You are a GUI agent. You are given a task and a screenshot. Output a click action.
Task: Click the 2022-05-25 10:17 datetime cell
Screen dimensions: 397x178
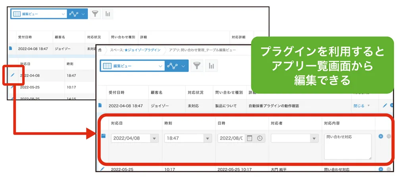click(235, 169)
